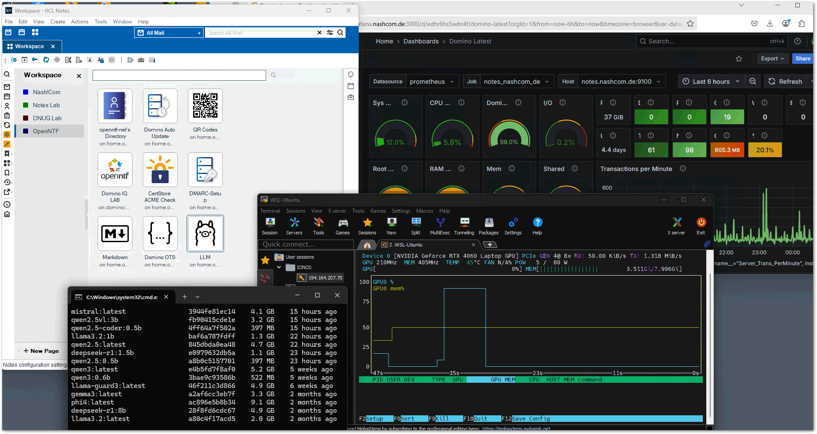Click the red Exit power icon

pyautogui.click(x=701, y=226)
